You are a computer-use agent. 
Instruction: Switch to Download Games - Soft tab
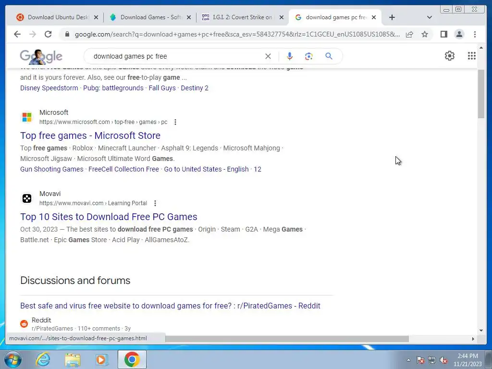(x=146, y=17)
